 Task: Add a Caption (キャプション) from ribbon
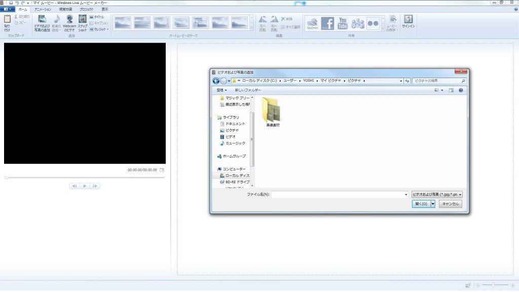pos(99,23)
